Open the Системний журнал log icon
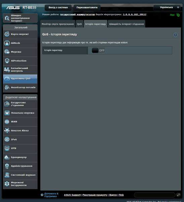 7,175
